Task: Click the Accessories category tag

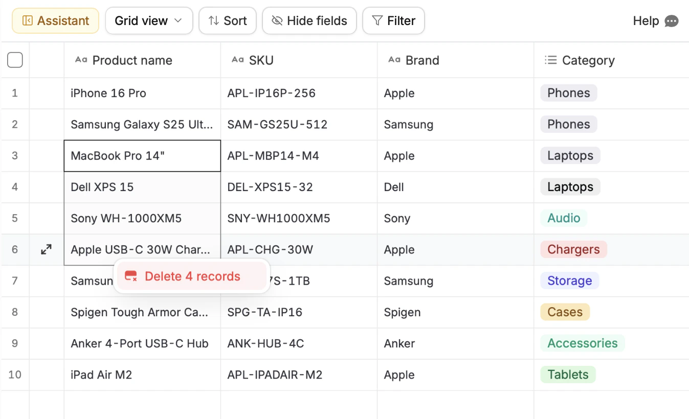Action: [x=583, y=343]
